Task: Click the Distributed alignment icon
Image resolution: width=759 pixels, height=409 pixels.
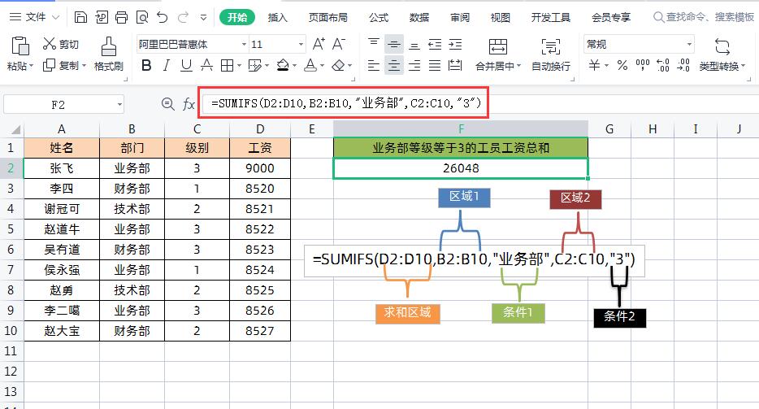Action: click(455, 65)
